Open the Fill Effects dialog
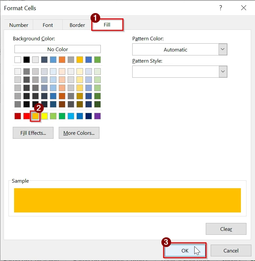 33,133
